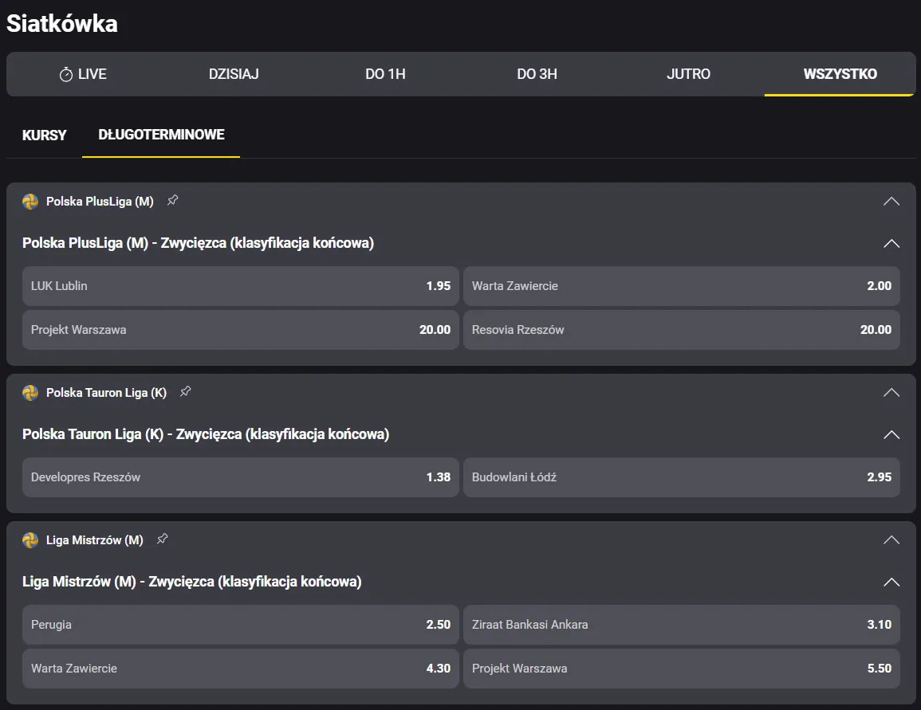Collapse Tauron Liga Zwycięzca market chevron
This screenshot has height=710, width=921.
(891, 434)
